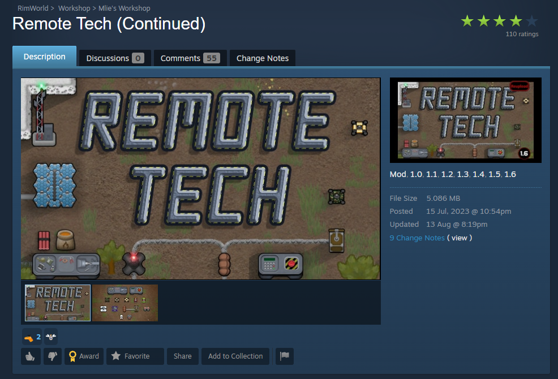This screenshot has width=558, height=379.
Task: Report item with flag icon
Action: (285, 356)
